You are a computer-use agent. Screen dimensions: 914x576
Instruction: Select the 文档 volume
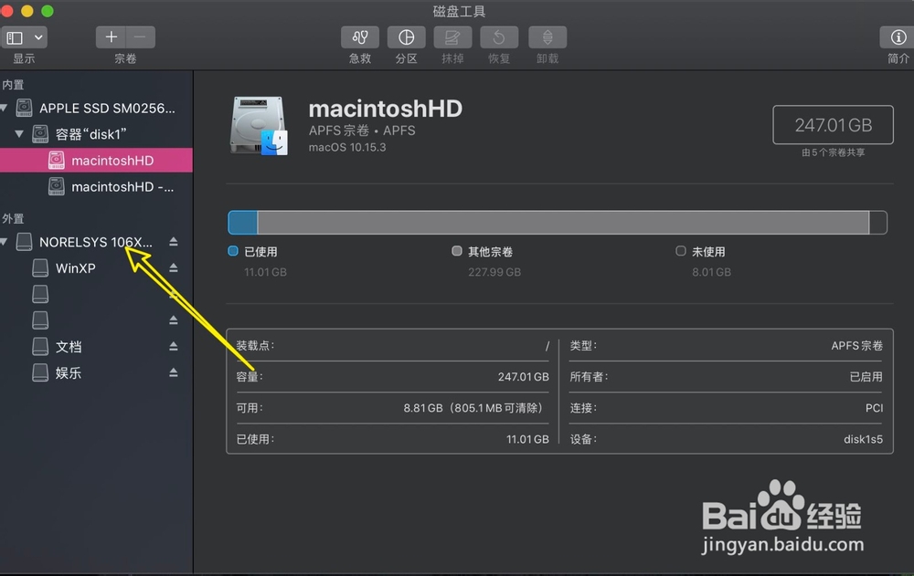pyautogui.click(x=69, y=347)
